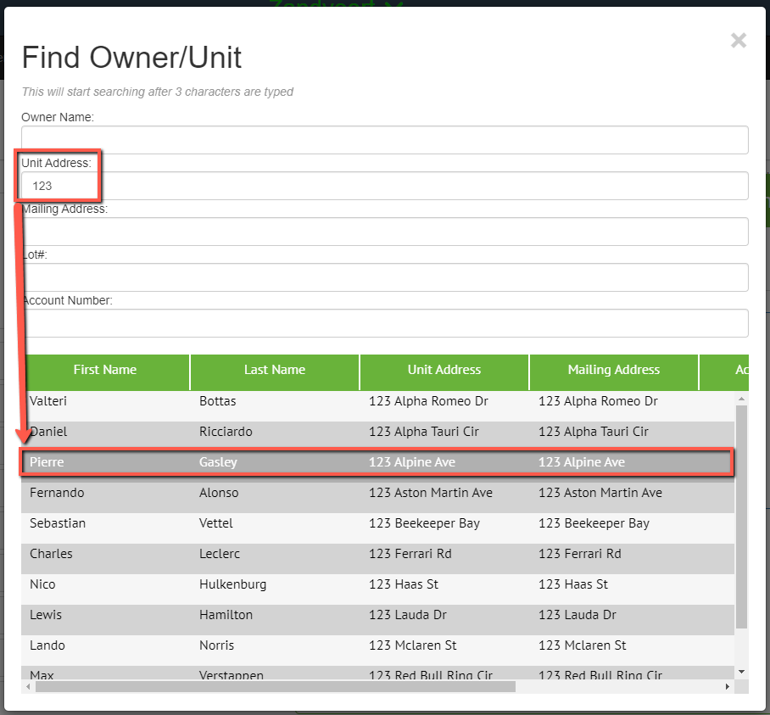Select the Gasley last name cell

click(218, 462)
